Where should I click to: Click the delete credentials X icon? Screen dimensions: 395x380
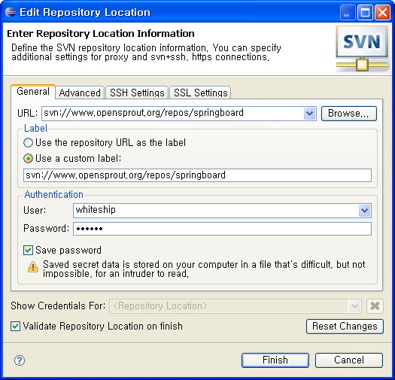375,306
